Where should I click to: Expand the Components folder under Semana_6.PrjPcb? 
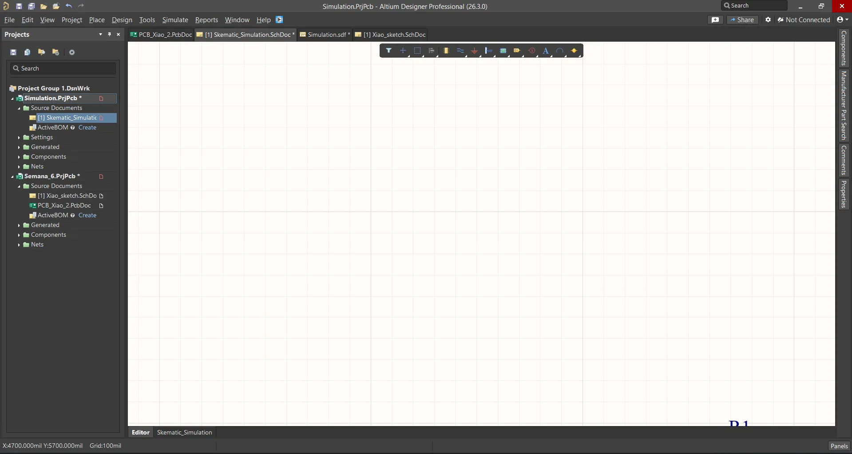tap(20, 235)
